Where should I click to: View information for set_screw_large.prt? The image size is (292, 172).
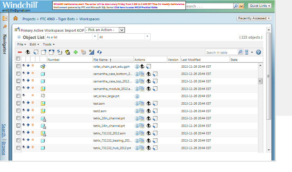[137, 96]
